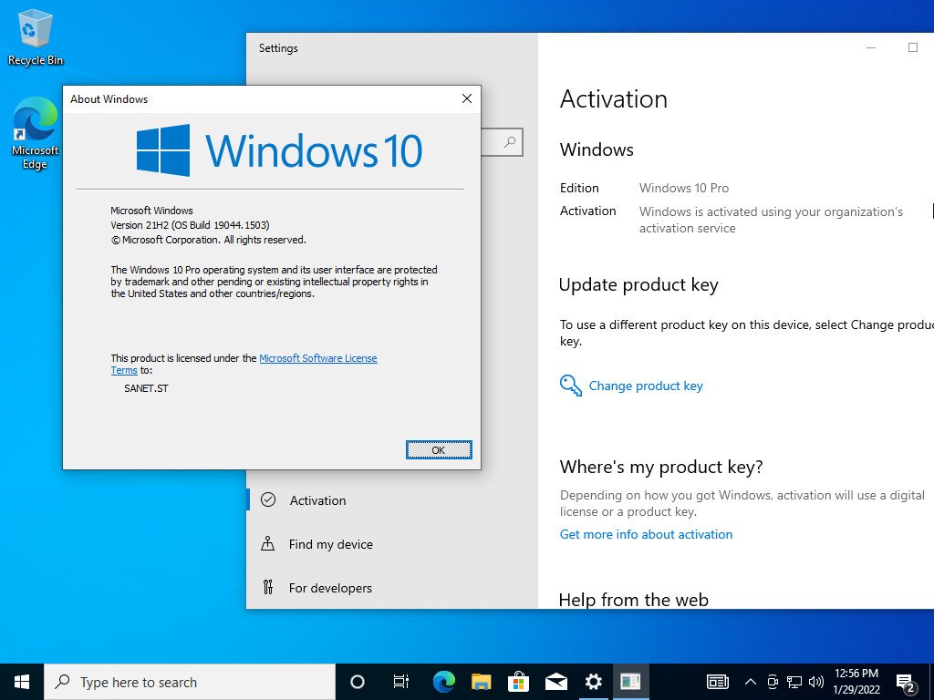Viewport: 934px width, 700px height.
Task: Select For developers in Settings sidebar
Action: coord(392,588)
